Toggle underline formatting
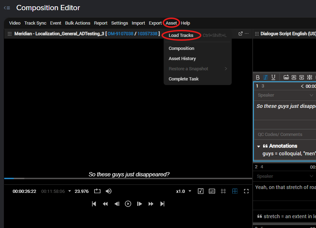The width and height of the screenshot is (316, 228). click(273, 77)
